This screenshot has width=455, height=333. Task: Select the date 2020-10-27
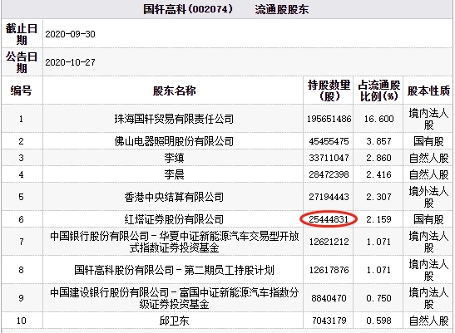click(70, 62)
